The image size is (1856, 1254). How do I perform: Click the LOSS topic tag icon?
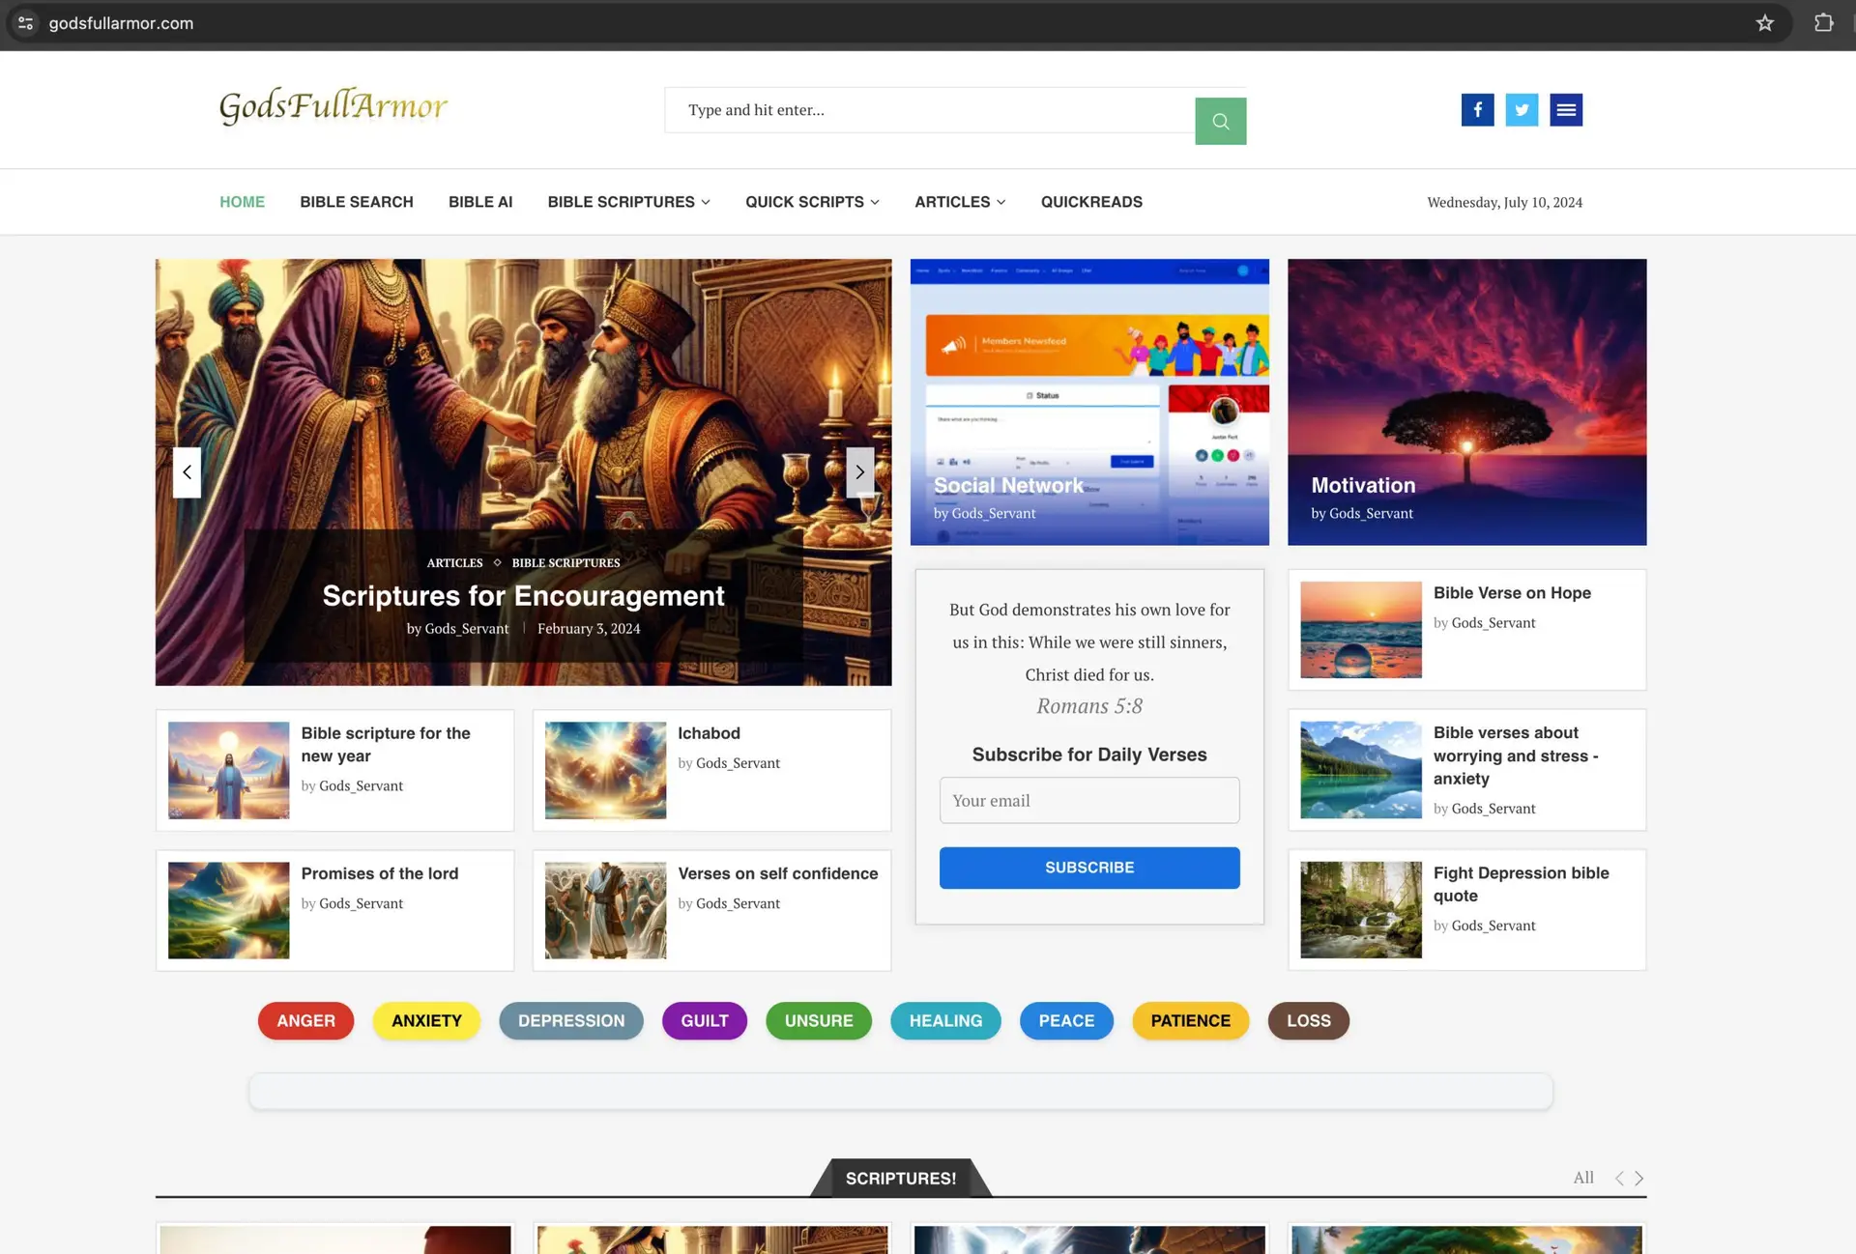coord(1309,1020)
